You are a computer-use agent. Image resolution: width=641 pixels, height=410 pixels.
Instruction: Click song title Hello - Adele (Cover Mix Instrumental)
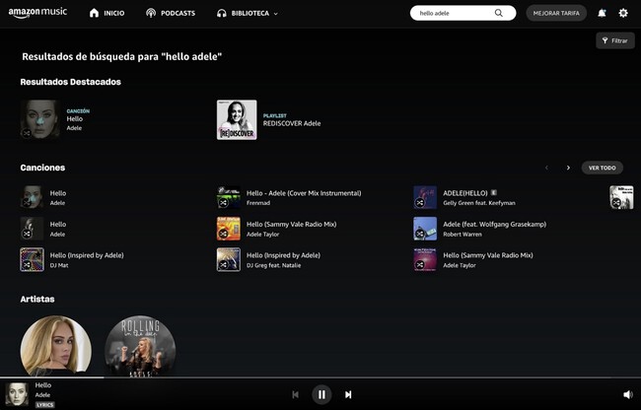(304, 193)
